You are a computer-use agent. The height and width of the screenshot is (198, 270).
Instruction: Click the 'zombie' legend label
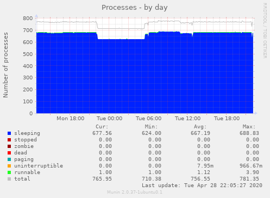tap(24, 146)
